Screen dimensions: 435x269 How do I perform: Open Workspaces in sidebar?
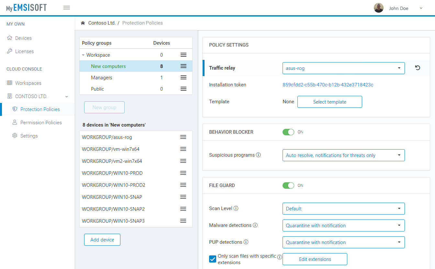tap(28, 83)
